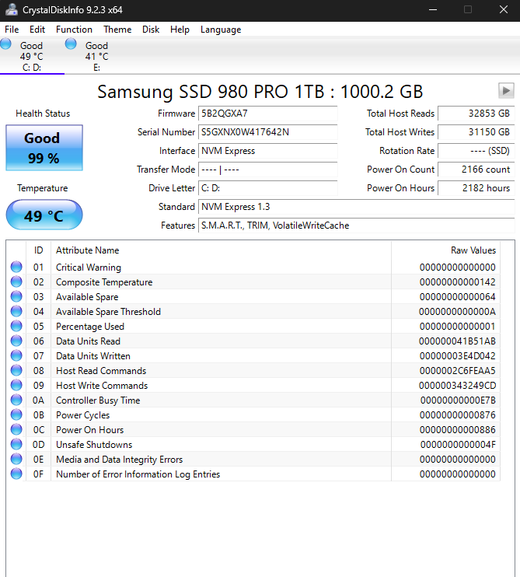Click the Good 99 % health status button
The height and width of the screenshot is (577, 520).
[44, 148]
